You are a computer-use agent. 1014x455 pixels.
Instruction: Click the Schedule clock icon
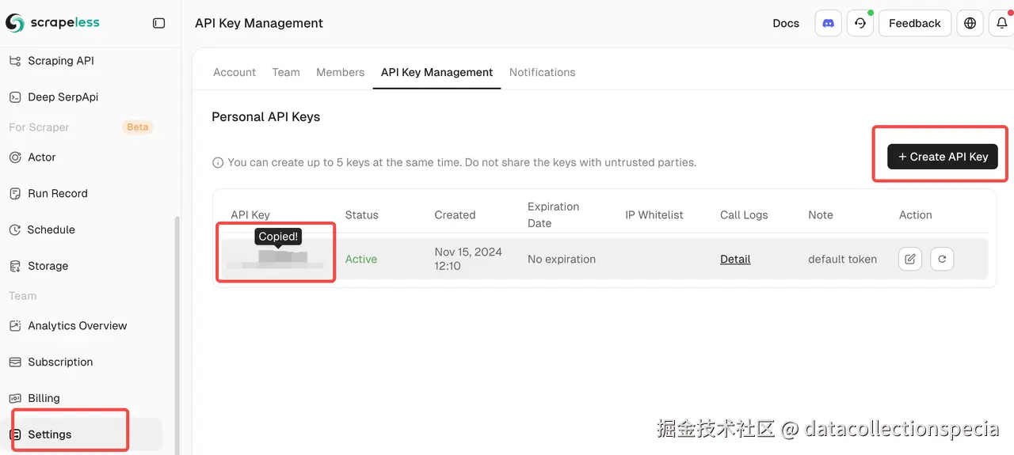pyautogui.click(x=15, y=230)
